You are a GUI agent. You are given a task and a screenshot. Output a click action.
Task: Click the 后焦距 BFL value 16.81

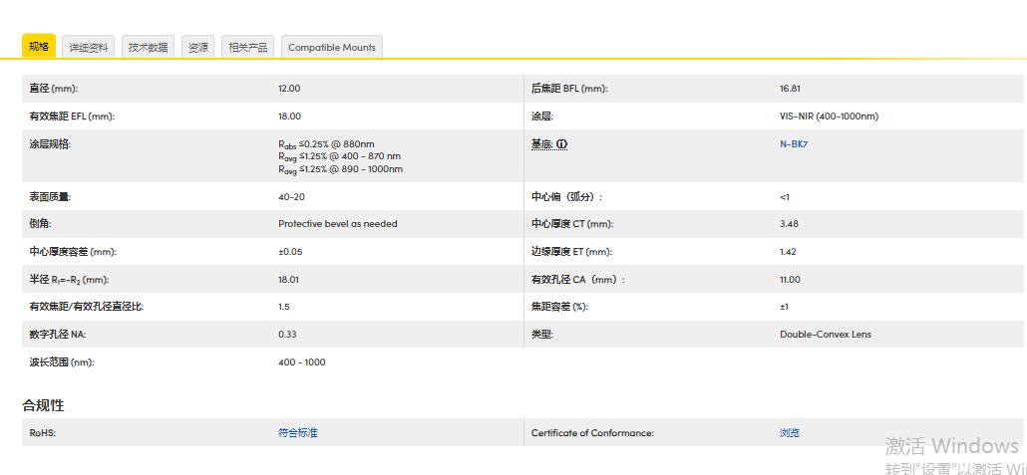click(790, 89)
